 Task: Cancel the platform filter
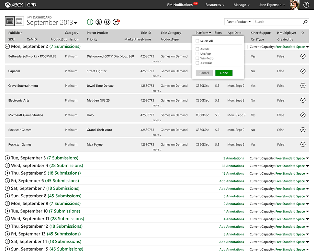(x=204, y=73)
